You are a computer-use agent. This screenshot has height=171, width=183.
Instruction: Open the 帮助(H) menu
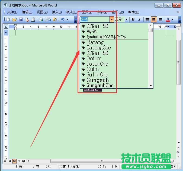[x=134, y=12]
